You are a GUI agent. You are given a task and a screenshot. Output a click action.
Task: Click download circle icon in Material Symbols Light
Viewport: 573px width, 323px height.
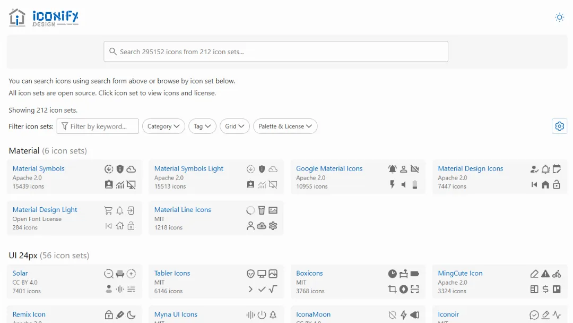250,169
